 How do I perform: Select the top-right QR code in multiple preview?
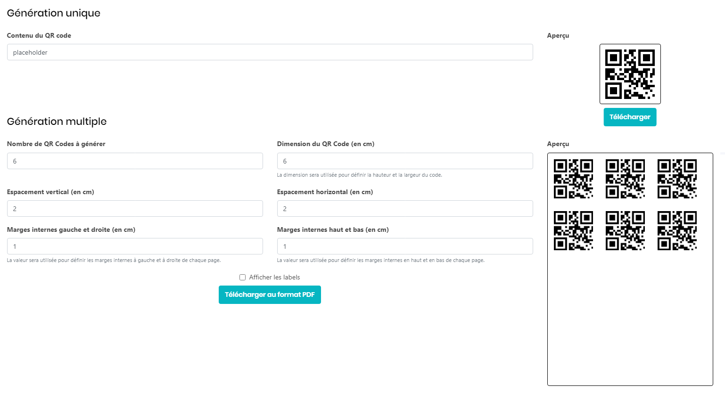[677, 179]
